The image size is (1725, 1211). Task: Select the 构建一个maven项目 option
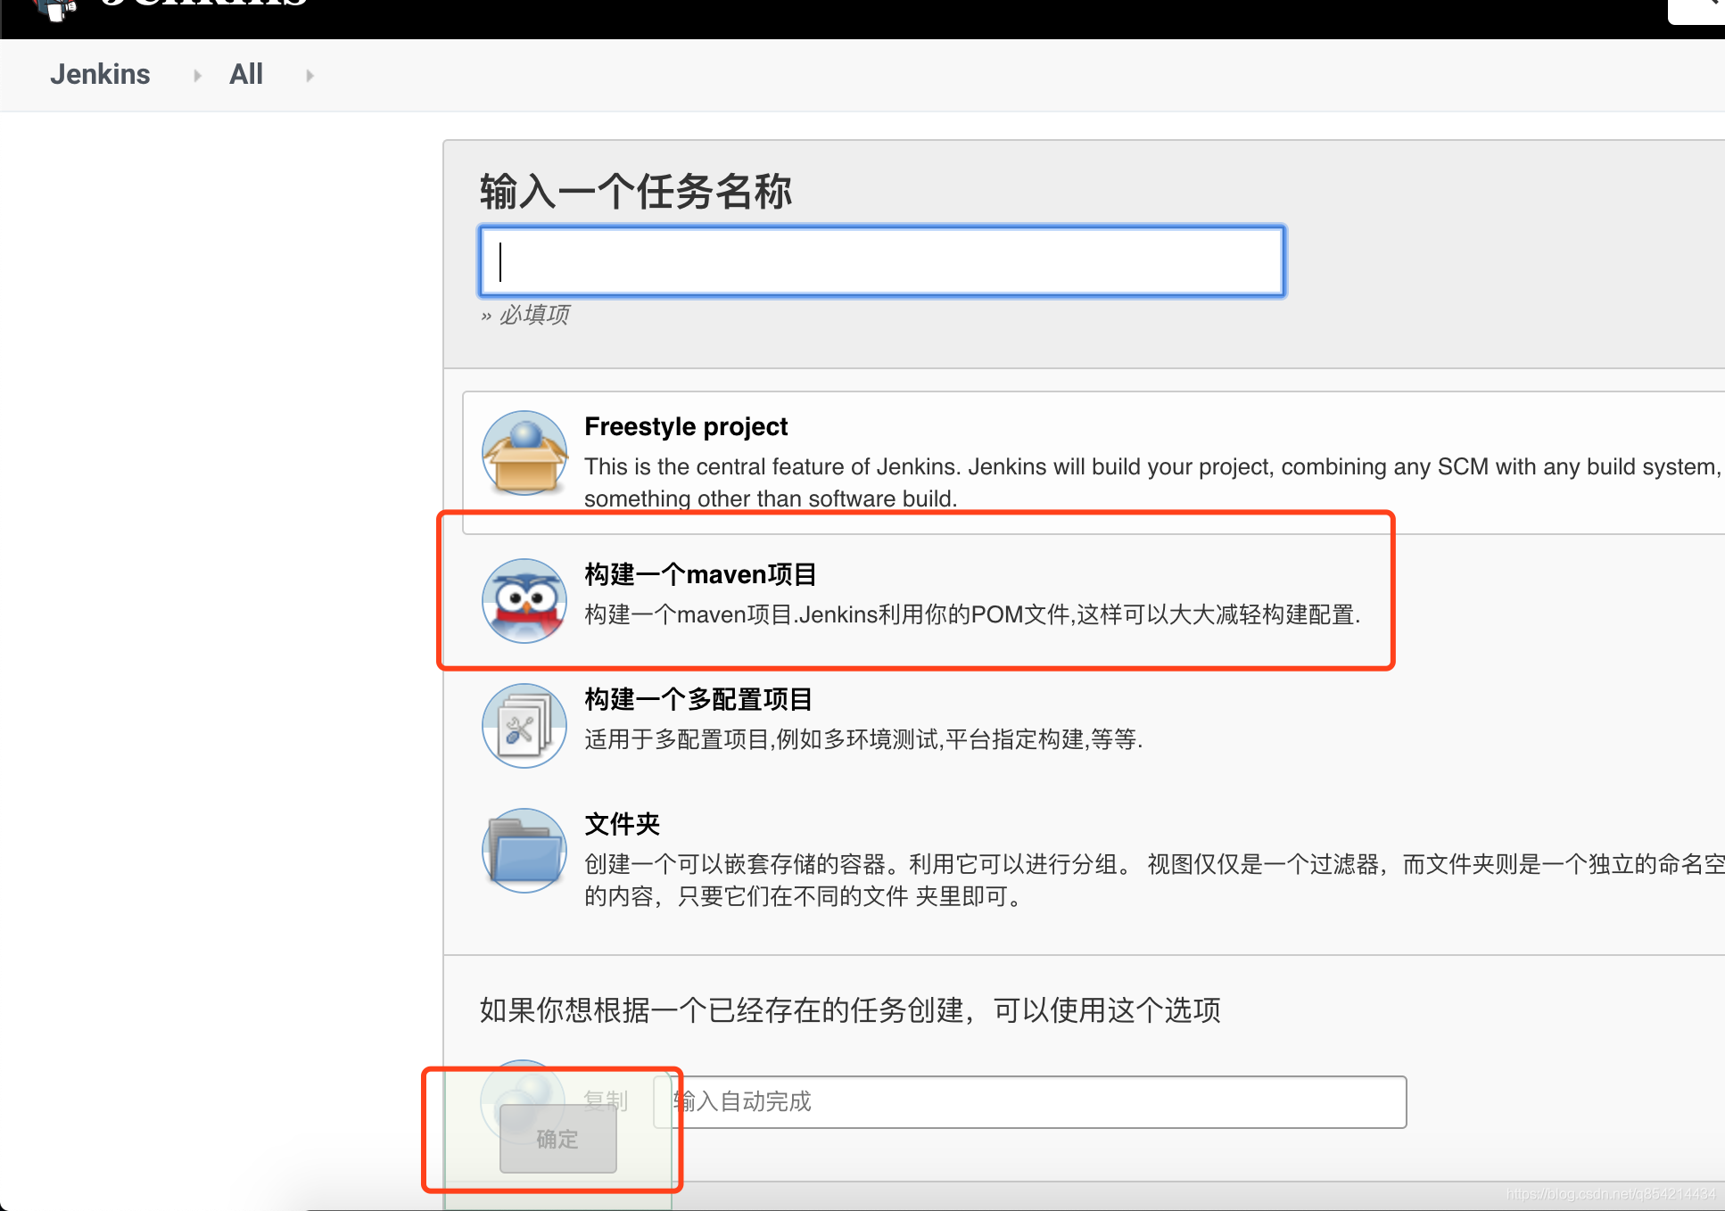click(701, 574)
